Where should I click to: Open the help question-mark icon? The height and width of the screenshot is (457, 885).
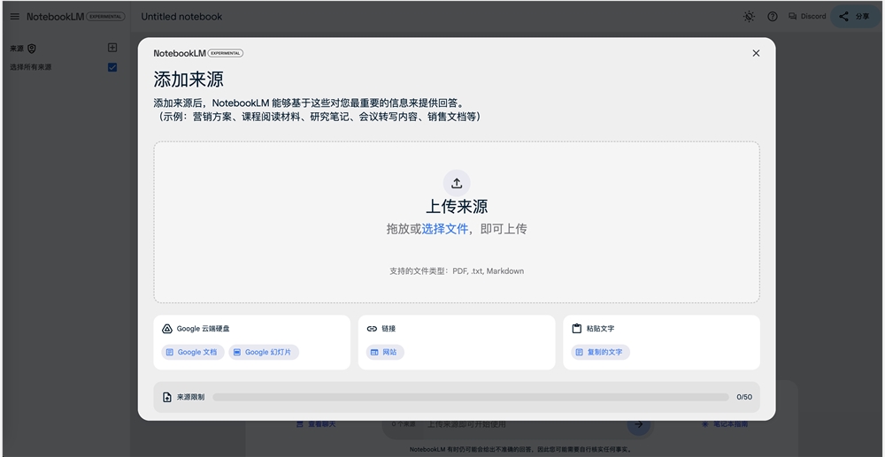pos(773,16)
